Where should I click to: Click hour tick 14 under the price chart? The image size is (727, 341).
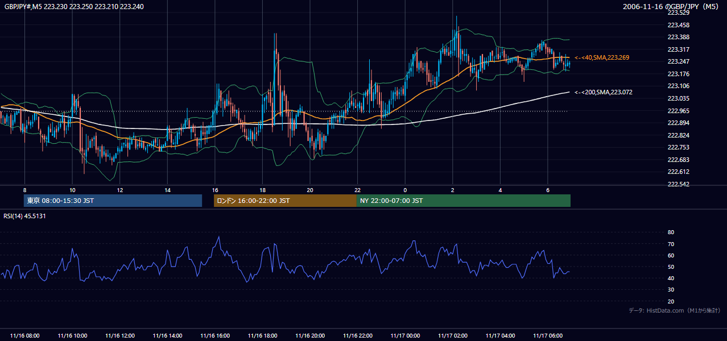(167, 189)
